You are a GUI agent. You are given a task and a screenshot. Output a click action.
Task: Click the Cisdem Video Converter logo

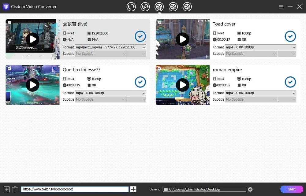click(6, 6)
